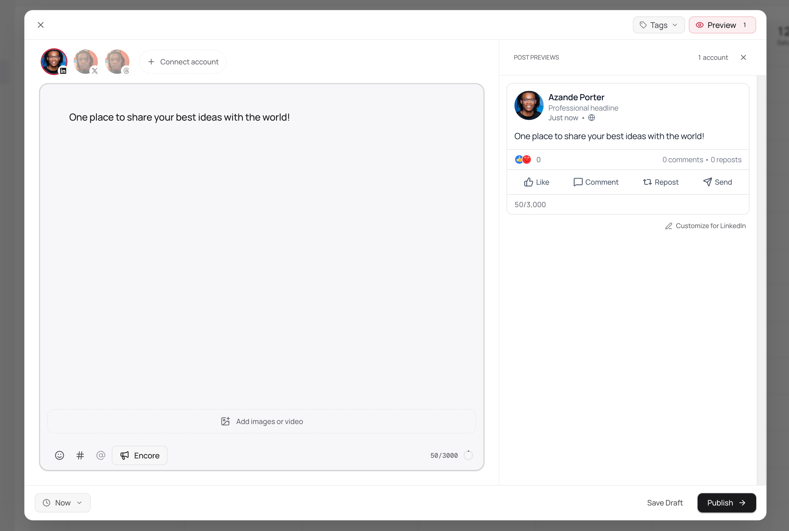Click the Encore button
789x531 pixels.
(x=140, y=455)
